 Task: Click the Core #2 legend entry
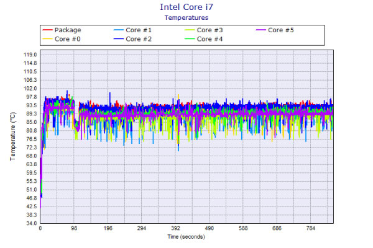(132, 39)
